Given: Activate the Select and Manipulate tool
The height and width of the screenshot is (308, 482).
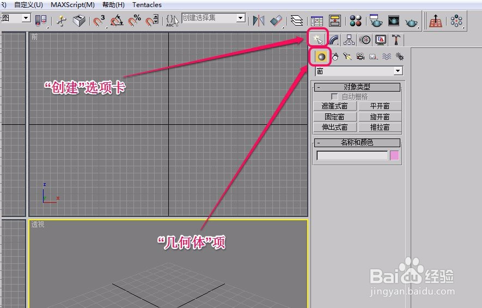Looking at the screenshot, I should click(x=62, y=21).
